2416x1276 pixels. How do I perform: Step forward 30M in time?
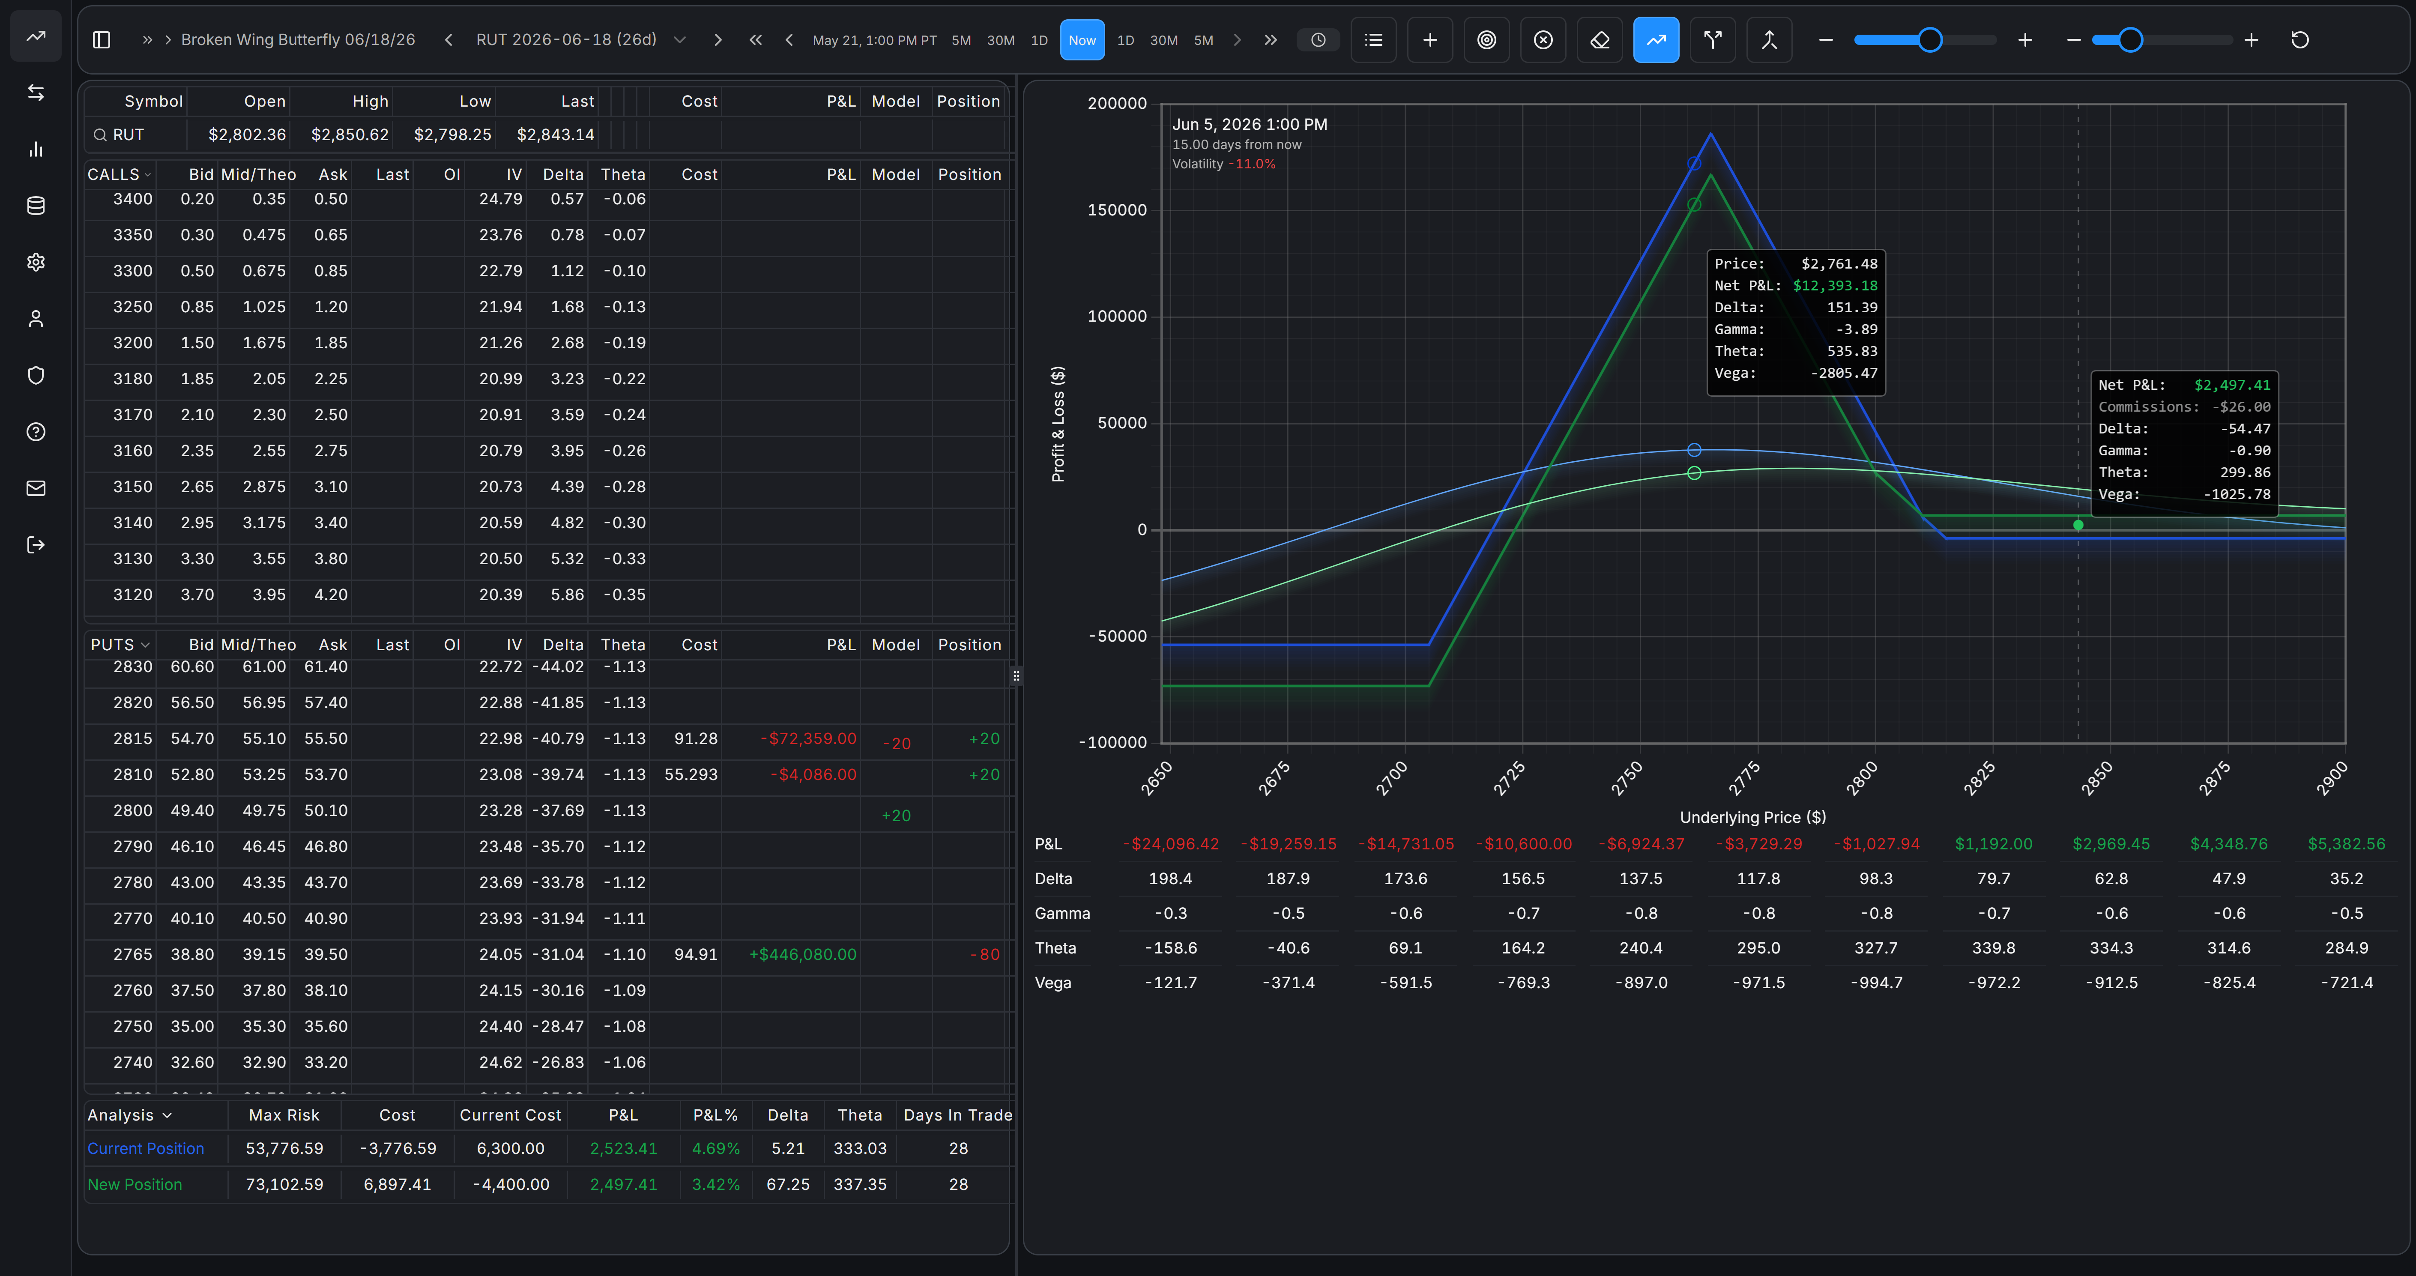click(1163, 40)
